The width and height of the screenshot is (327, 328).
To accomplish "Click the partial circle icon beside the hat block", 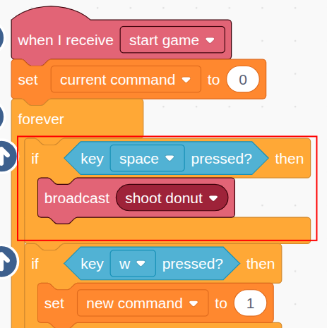I will 1,37.
